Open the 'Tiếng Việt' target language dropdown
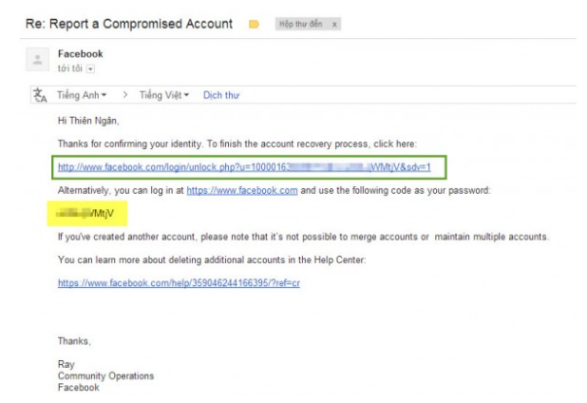Image resolution: width=587 pixels, height=403 pixels. 165,95
